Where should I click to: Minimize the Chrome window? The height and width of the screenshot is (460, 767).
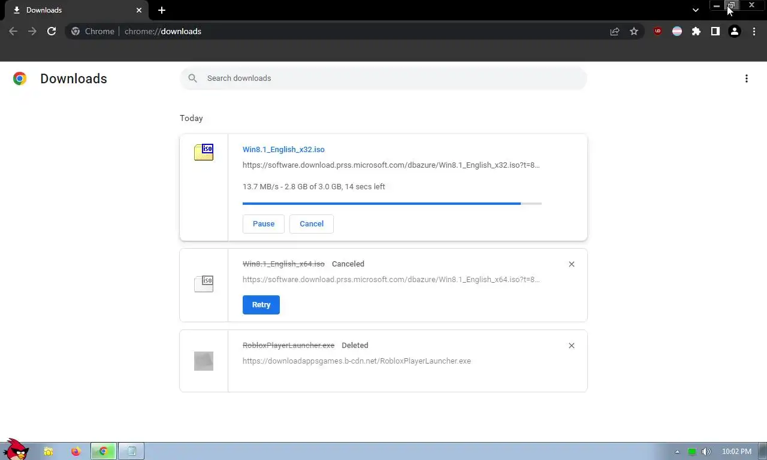tap(717, 5)
